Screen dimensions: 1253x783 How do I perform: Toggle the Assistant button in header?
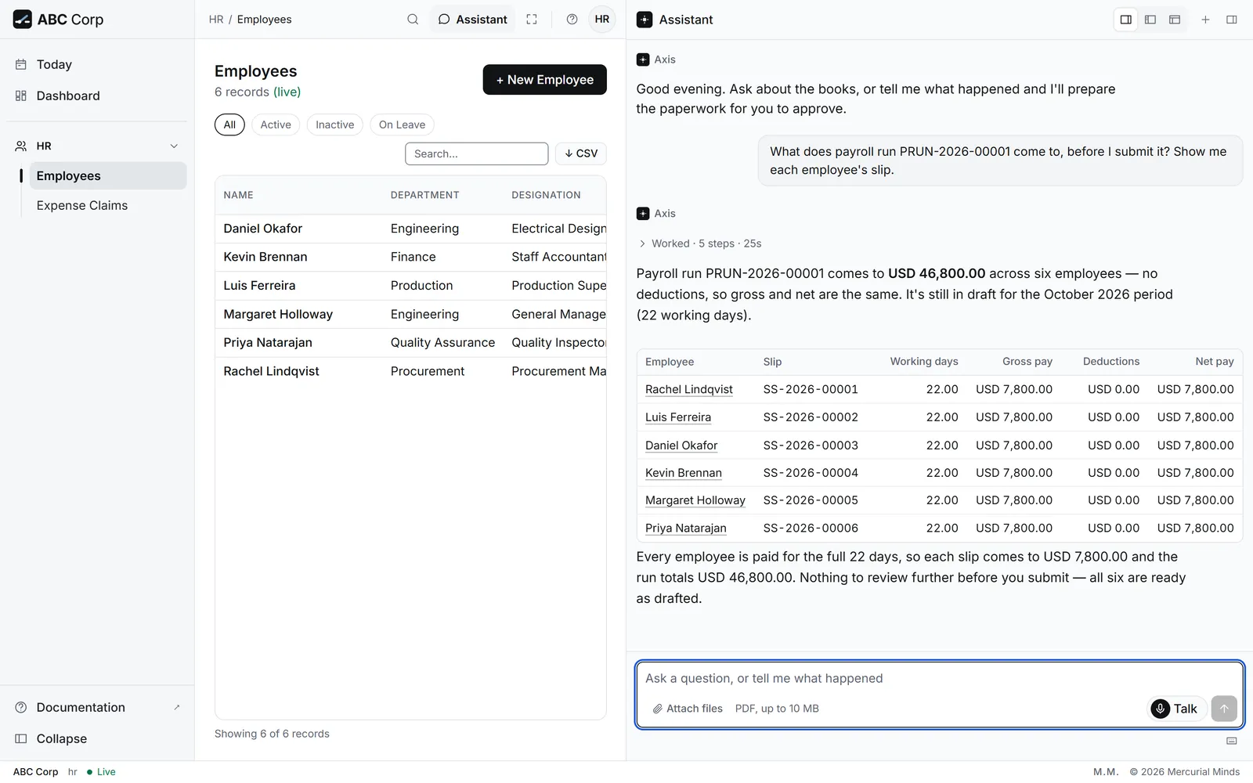point(472,20)
